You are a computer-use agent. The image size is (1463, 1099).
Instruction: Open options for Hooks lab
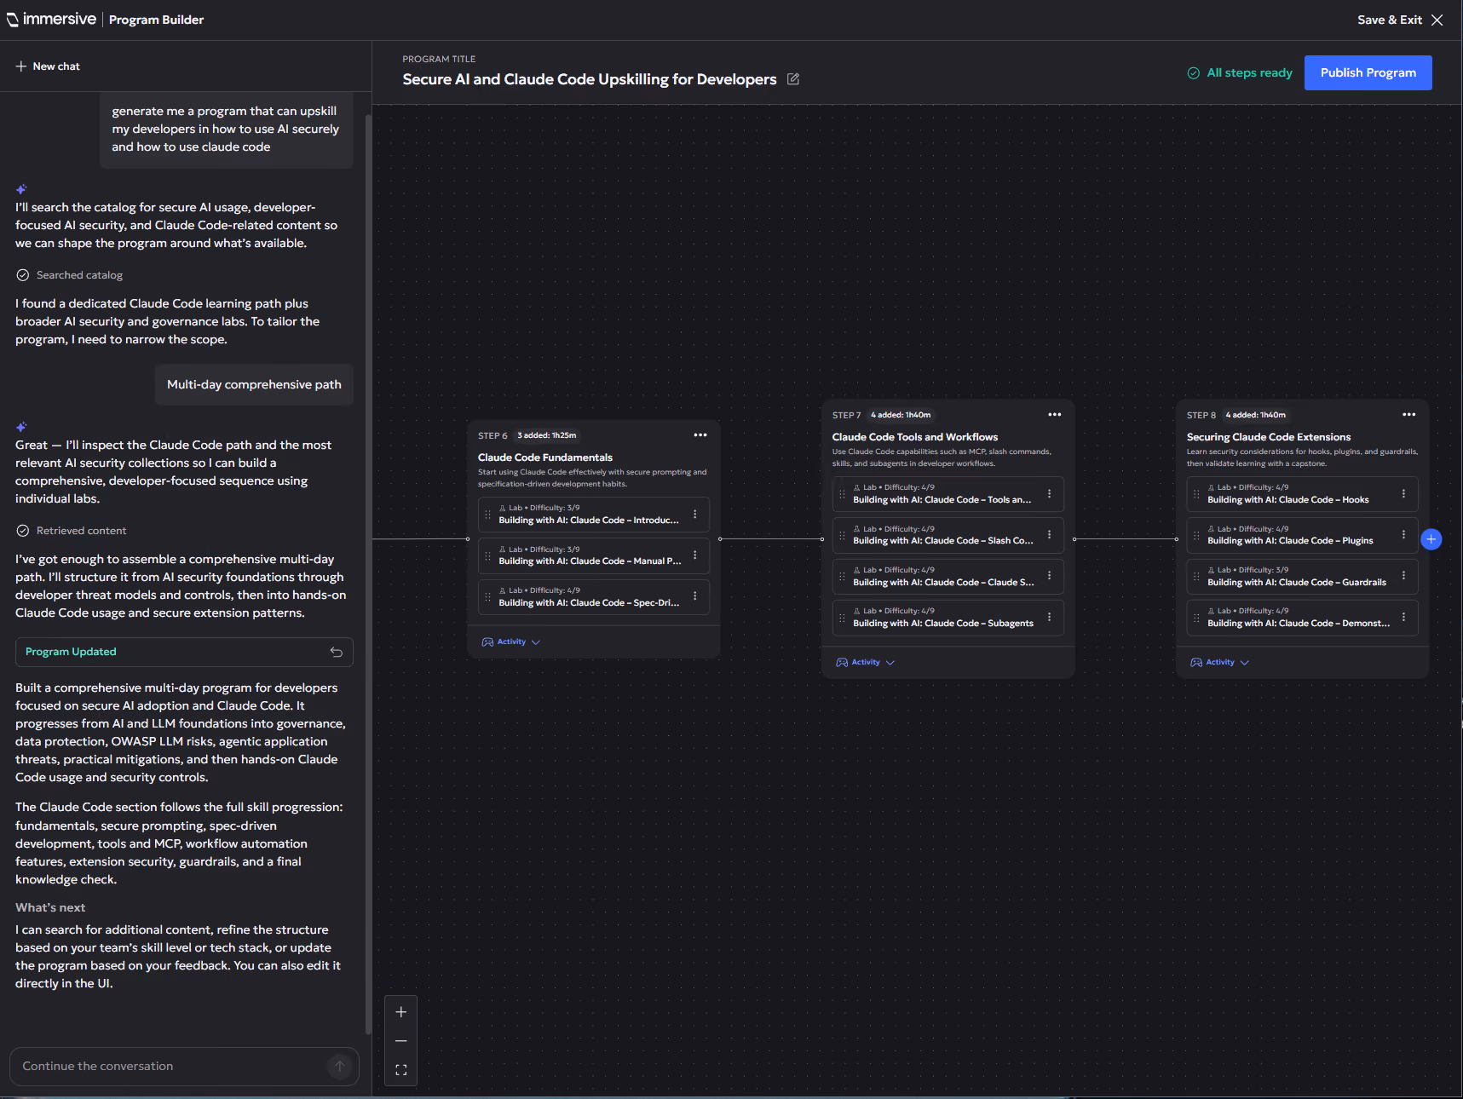1404,494
